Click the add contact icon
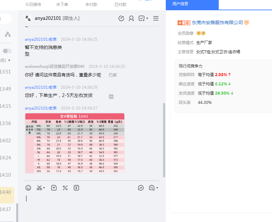The image size is (272, 222). (131, 19)
